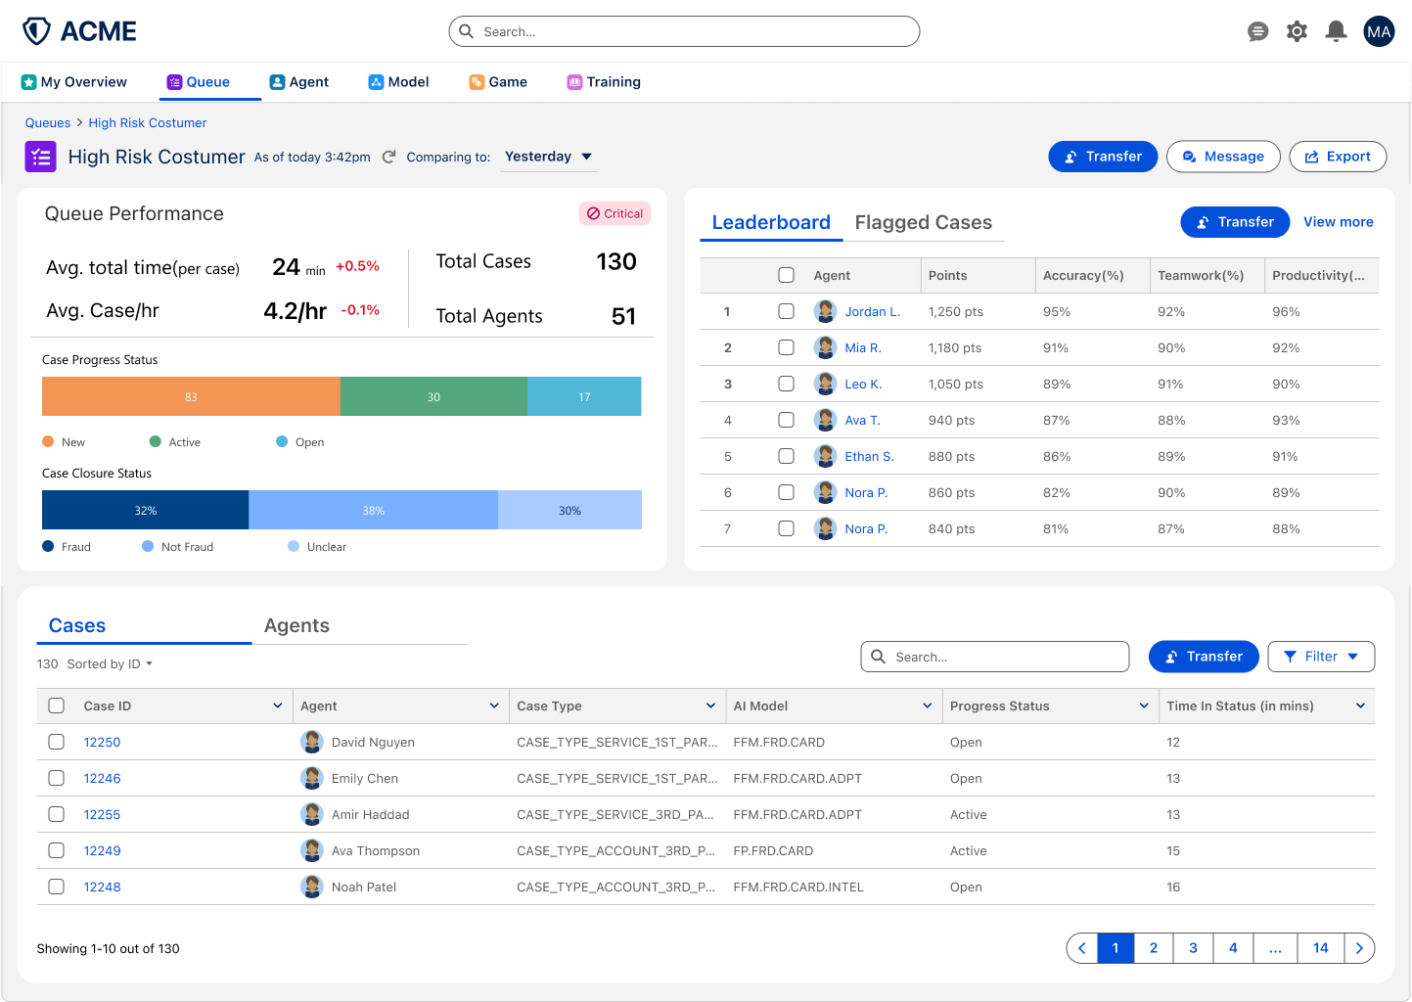Click David Nguyen's avatar in cases table
The width and height of the screenshot is (1412, 1002).
[x=312, y=742]
